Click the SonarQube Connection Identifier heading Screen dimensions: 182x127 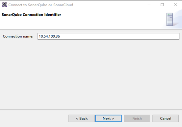point(31,15)
